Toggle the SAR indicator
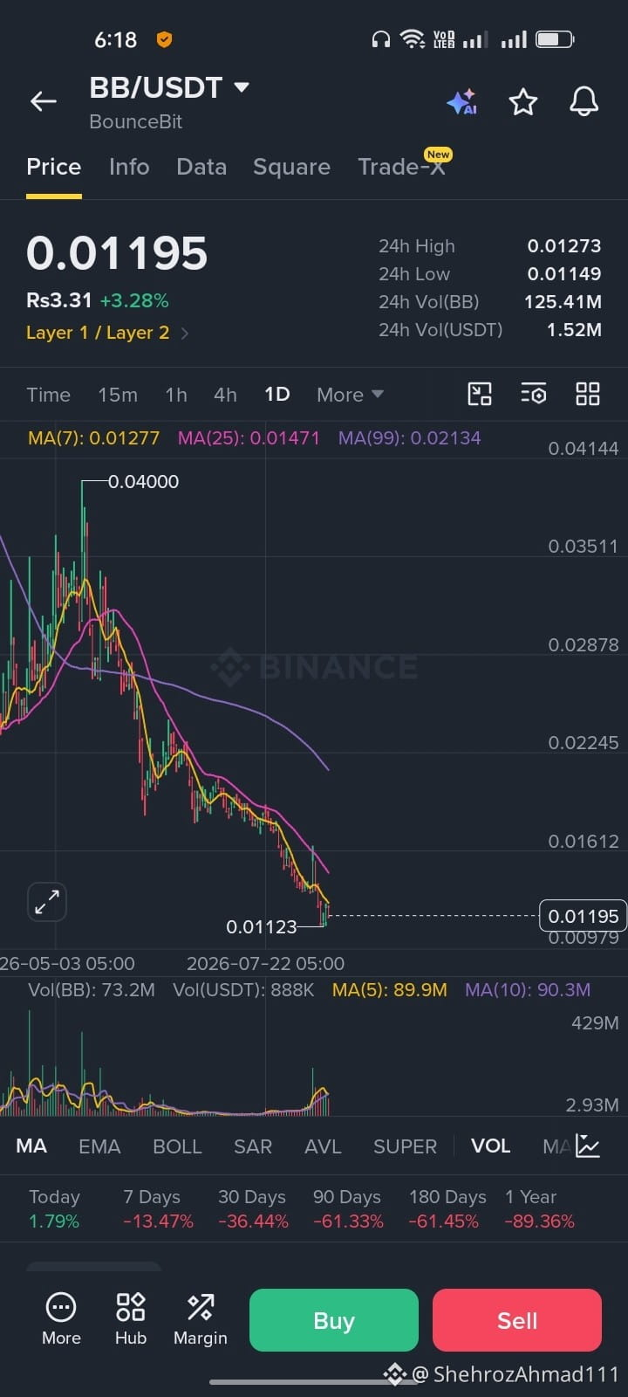628x1397 pixels. pyautogui.click(x=253, y=1146)
